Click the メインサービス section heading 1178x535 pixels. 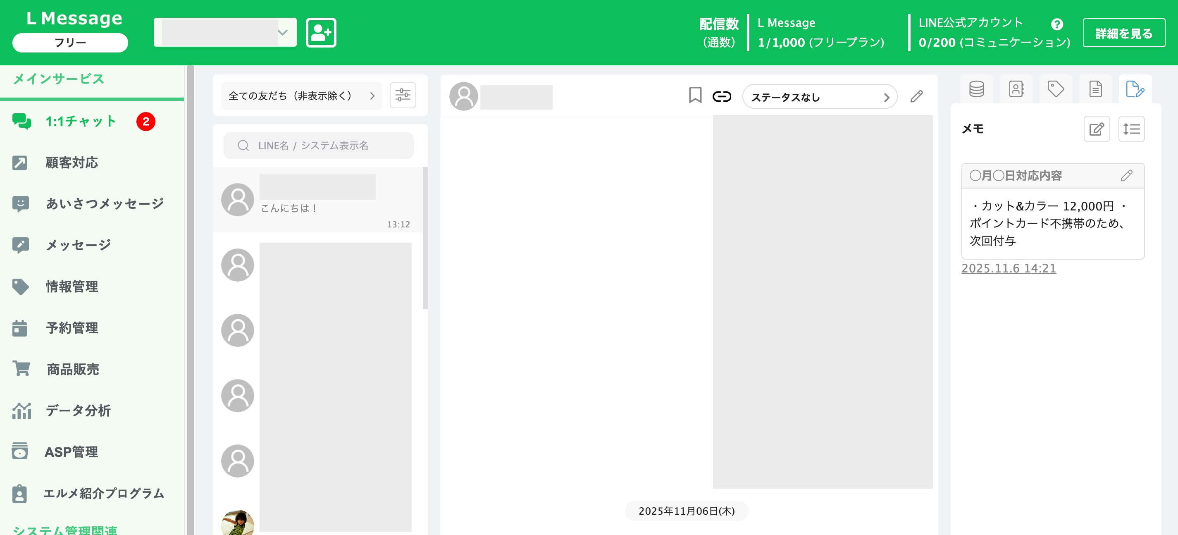pyautogui.click(x=59, y=79)
